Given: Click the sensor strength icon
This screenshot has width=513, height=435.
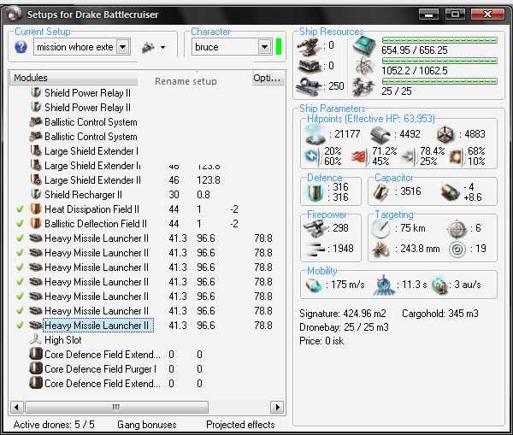Looking at the screenshot, I should (x=457, y=250).
